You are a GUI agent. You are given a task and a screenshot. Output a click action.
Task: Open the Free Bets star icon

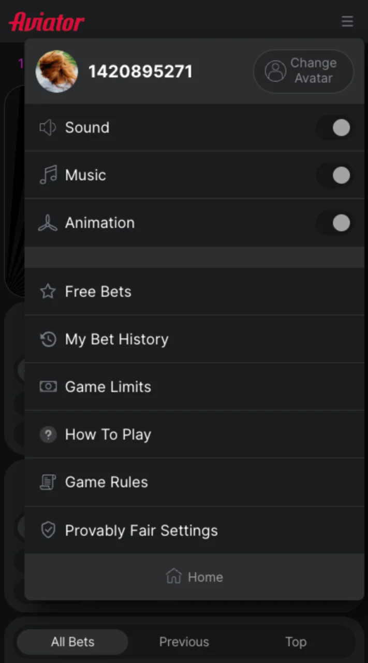pyautogui.click(x=48, y=291)
